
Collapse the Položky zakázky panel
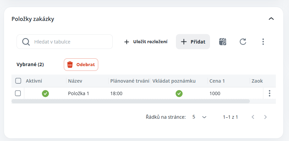pos(271,19)
